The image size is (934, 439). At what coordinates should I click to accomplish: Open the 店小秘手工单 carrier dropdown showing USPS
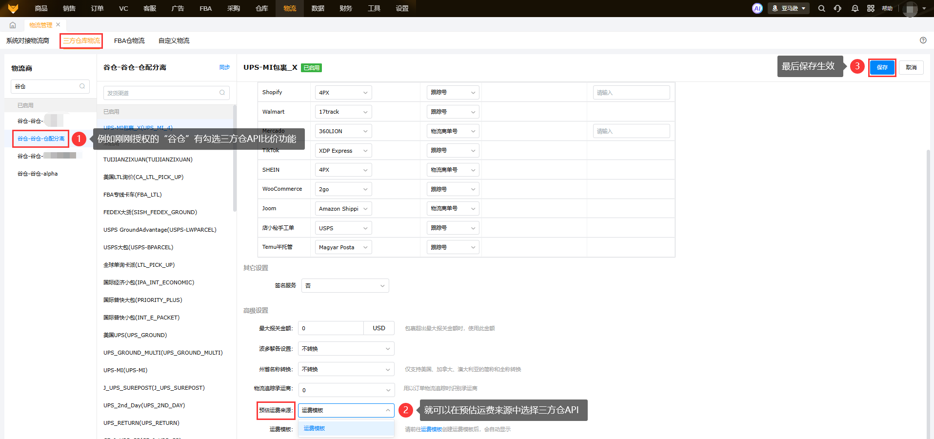(x=343, y=228)
